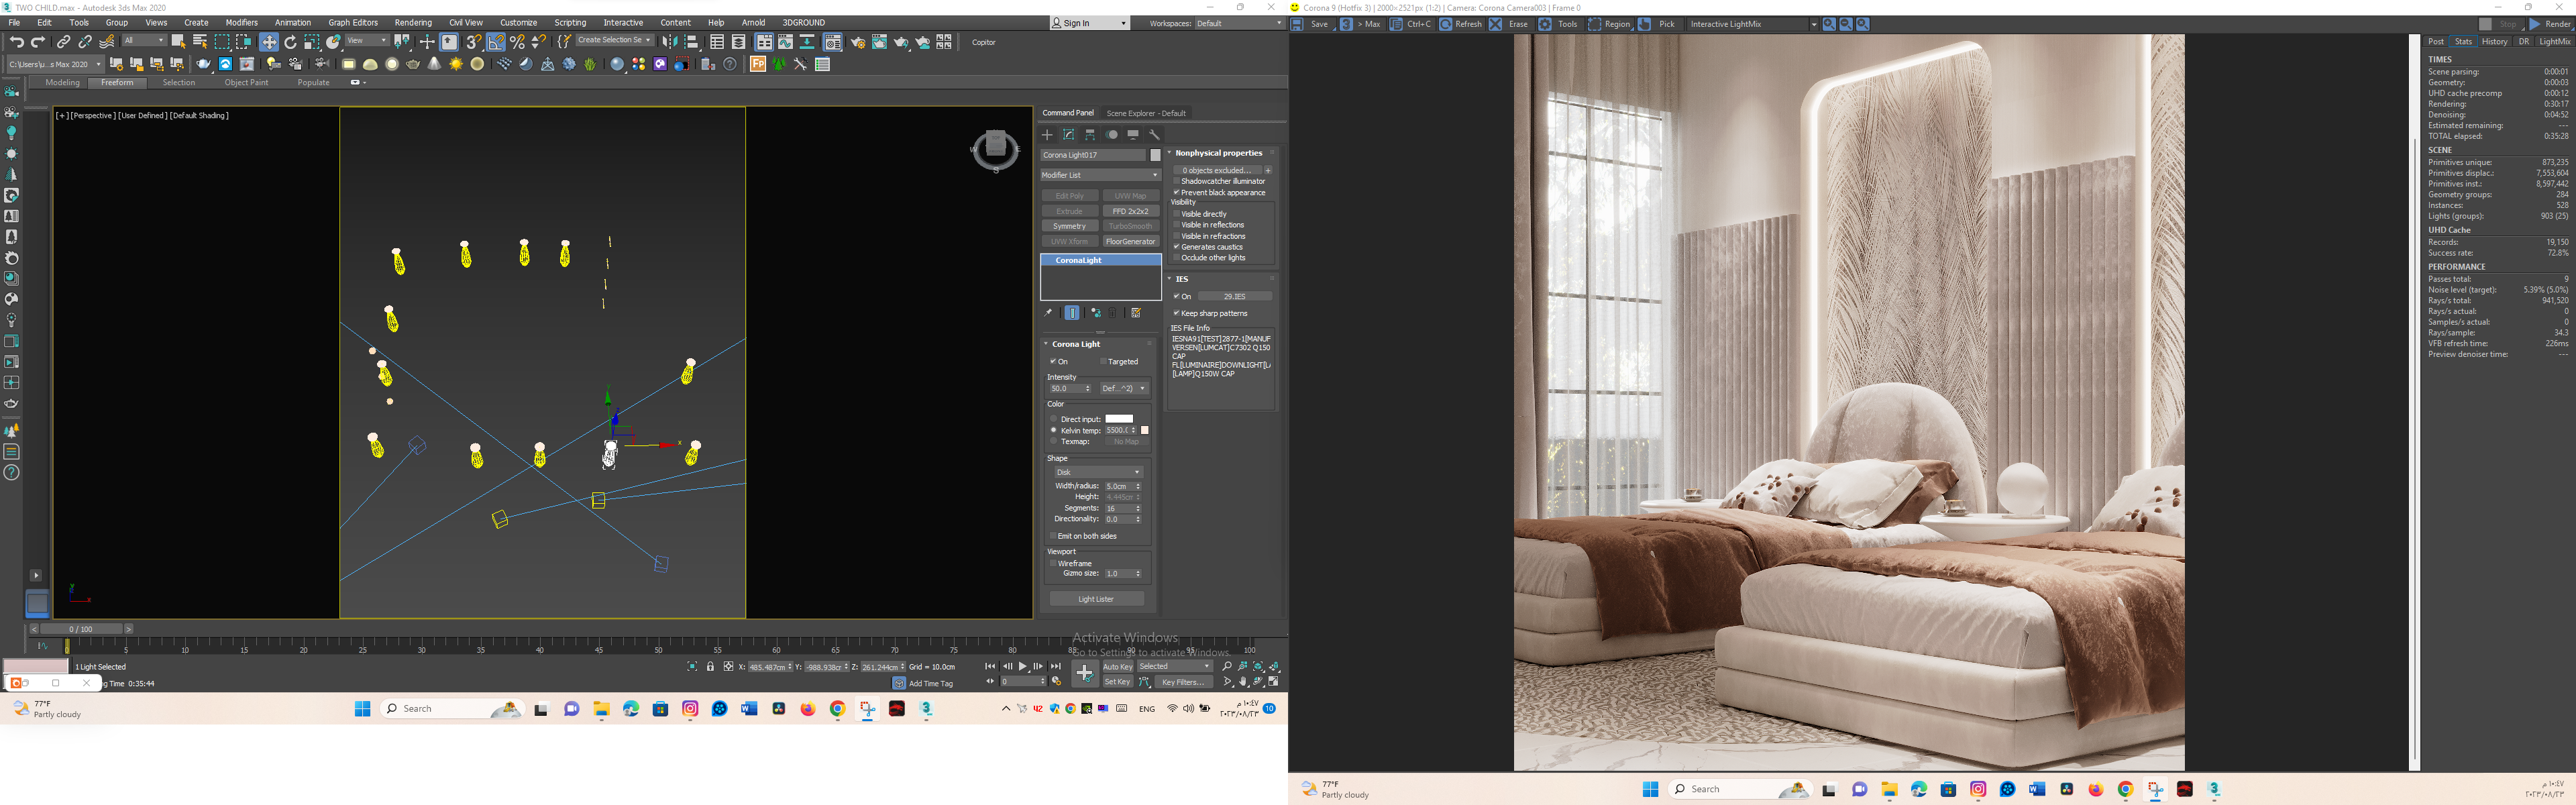Expand the Modifier List dropdown
This screenshot has width=2576, height=805.
tap(1100, 175)
